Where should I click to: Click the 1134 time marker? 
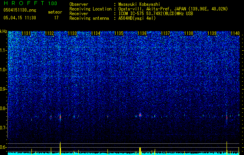tap(96, 33)
